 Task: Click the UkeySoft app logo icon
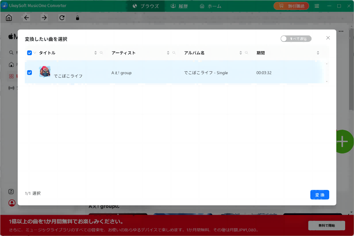(5, 5)
